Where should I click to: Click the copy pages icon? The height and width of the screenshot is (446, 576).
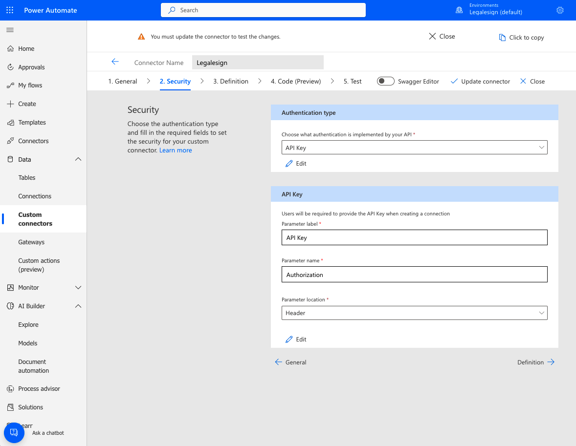coord(502,38)
